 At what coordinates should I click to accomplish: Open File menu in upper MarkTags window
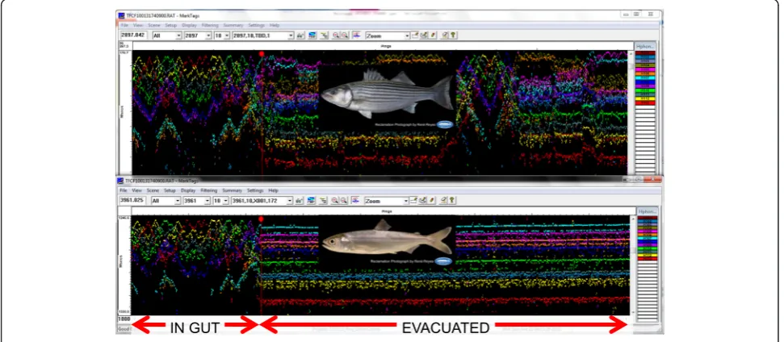click(125, 25)
